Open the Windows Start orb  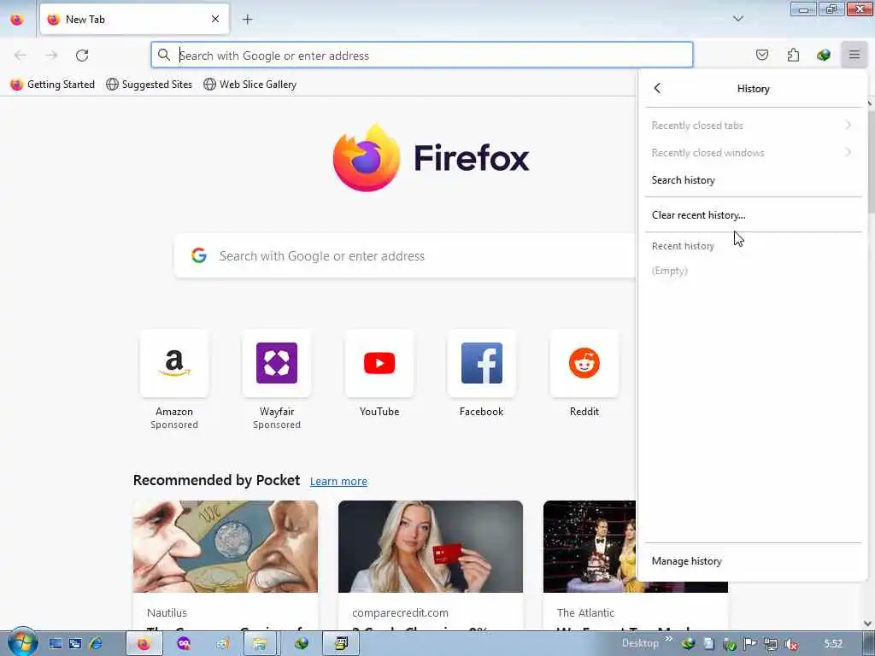click(x=21, y=642)
